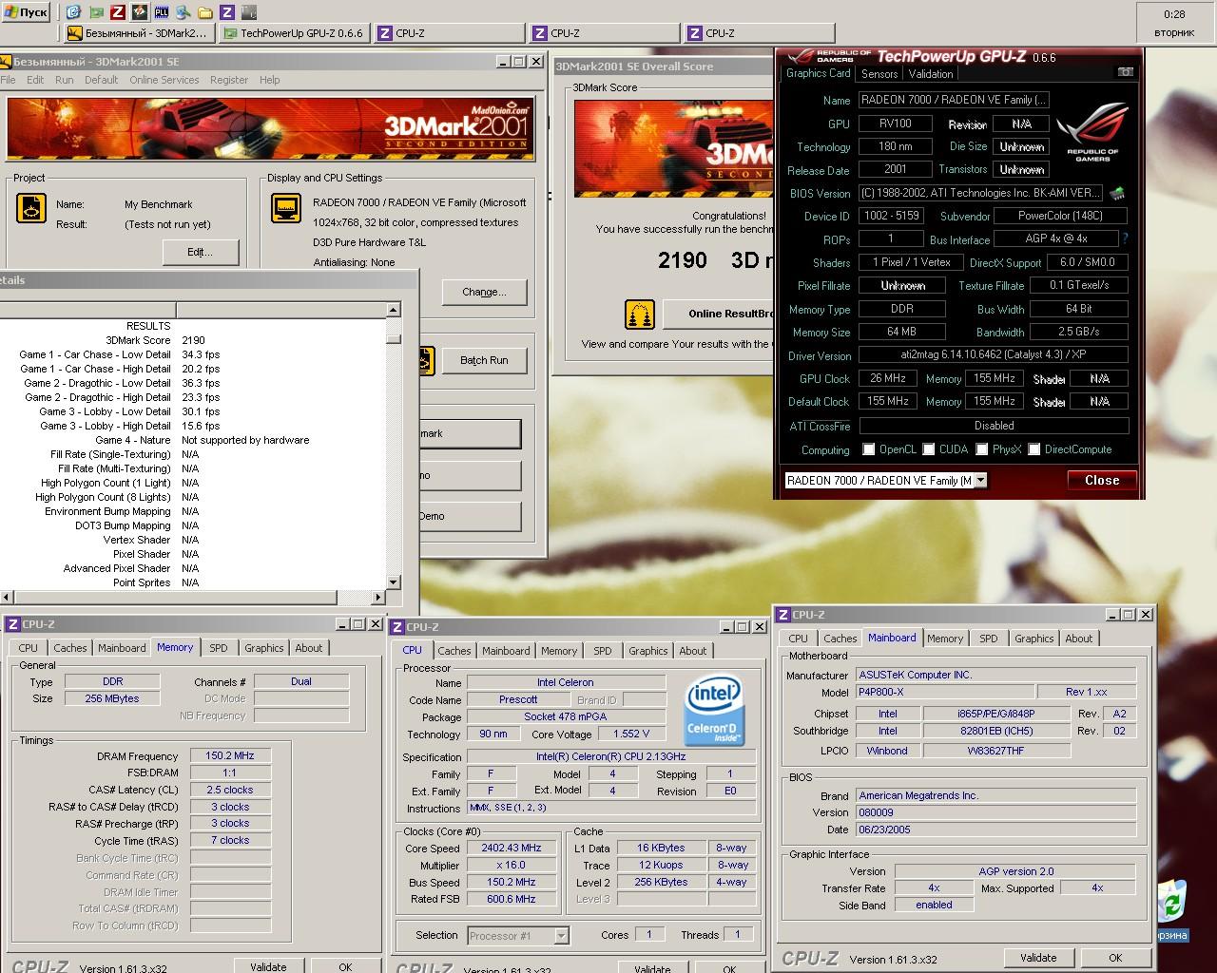Viewport: 1217px width, 973px height.
Task: Click the results list down scroll arrow
Action: tap(394, 582)
